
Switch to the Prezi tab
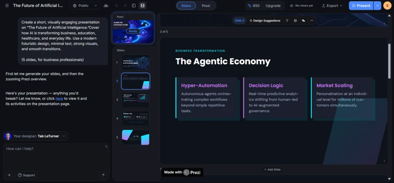pyautogui.click(x=206, y=6)
